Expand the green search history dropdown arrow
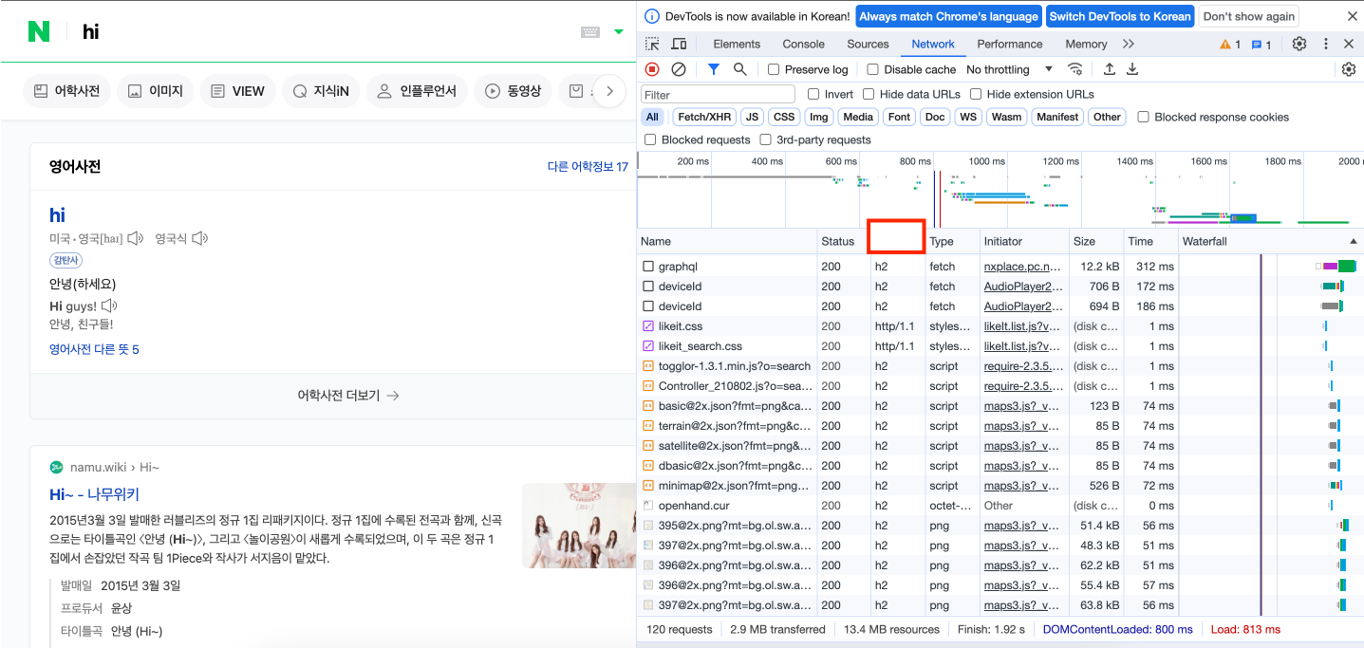Image resolution: width=1364 pixels, height=648 pixels. click(619, 32)
